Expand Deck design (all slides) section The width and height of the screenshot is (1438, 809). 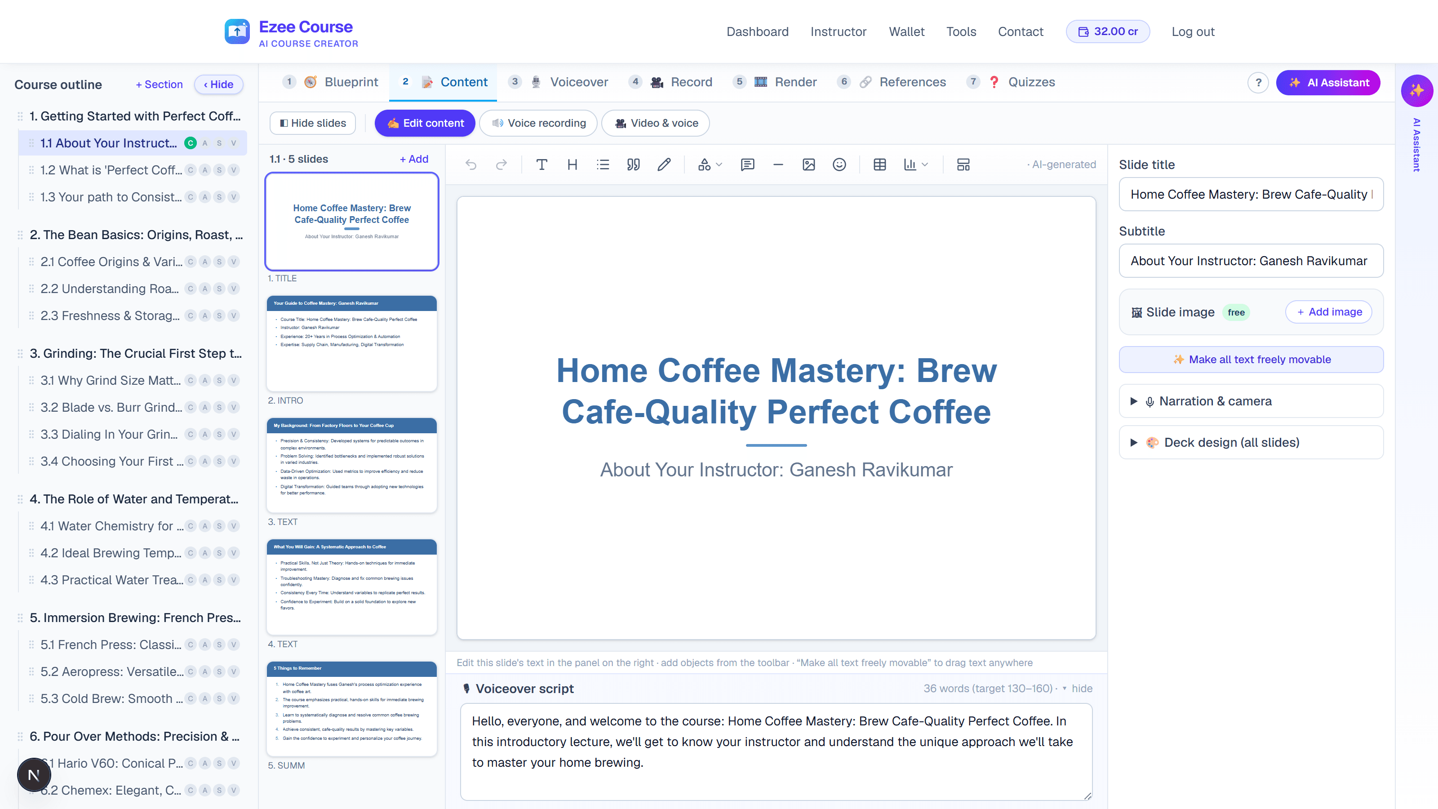[1251, 442]
